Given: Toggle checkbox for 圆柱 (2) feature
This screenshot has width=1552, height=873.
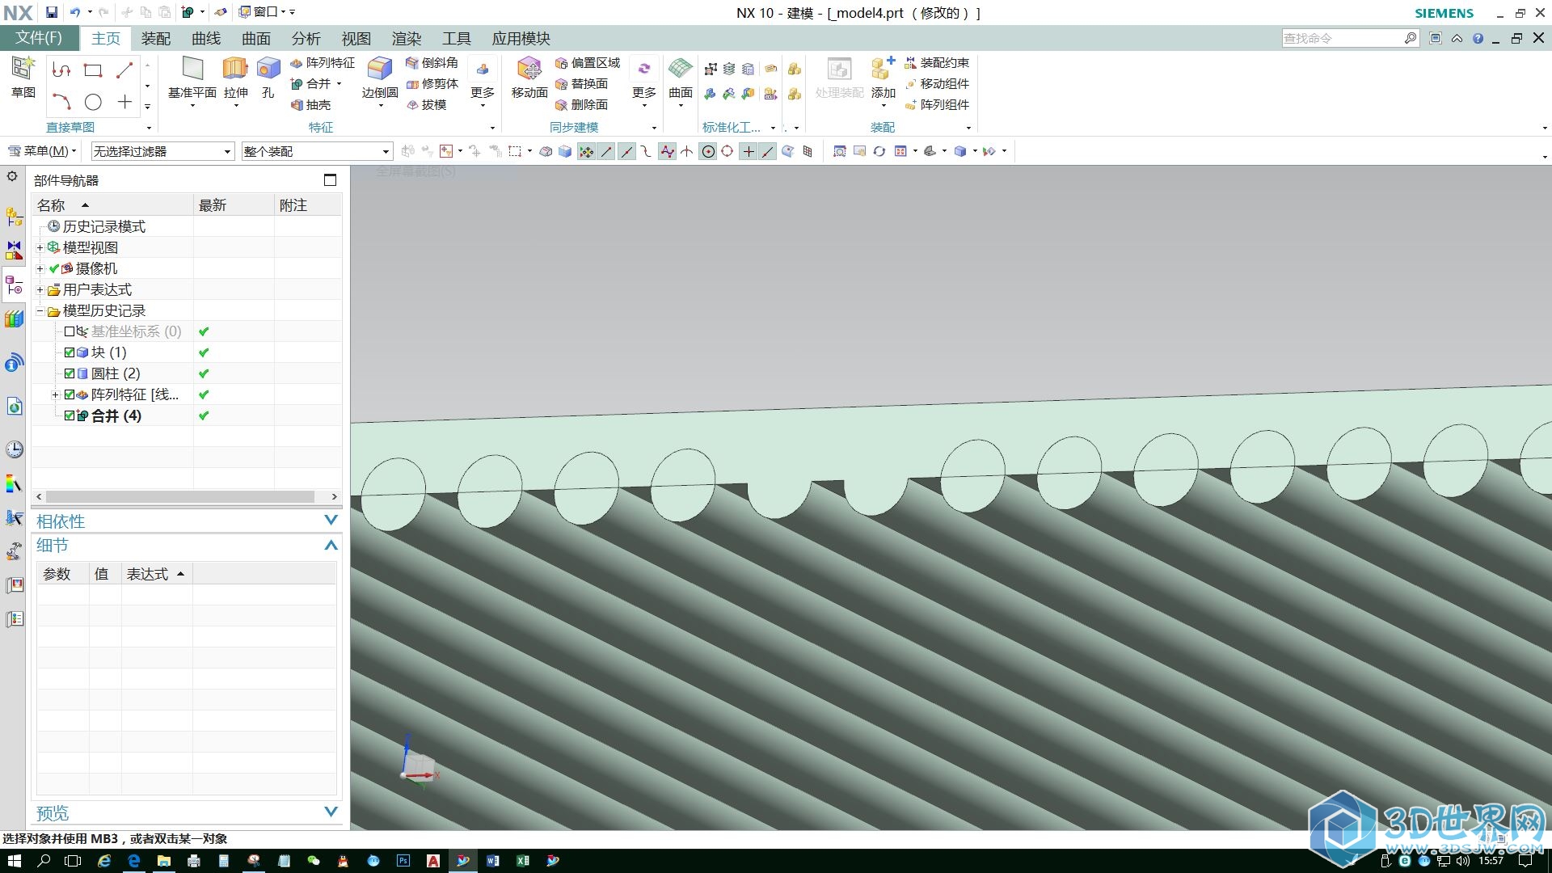Looking at the screenshot, I should pos(70,373).
